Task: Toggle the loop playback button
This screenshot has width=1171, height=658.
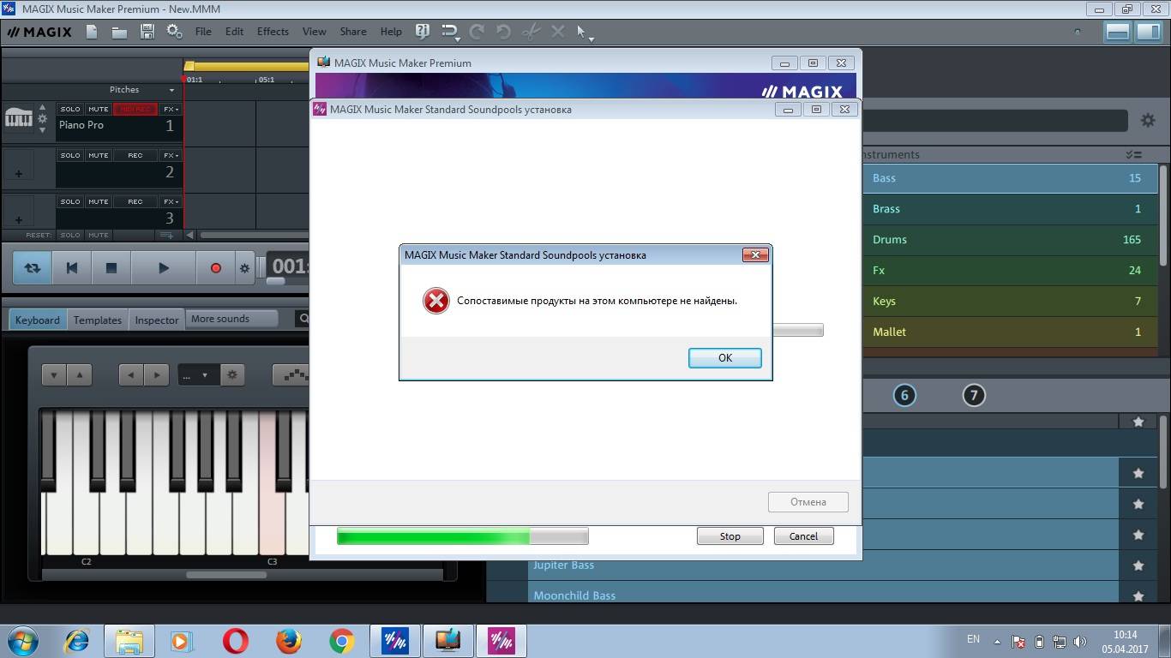Action: click(x=32, y=268)
